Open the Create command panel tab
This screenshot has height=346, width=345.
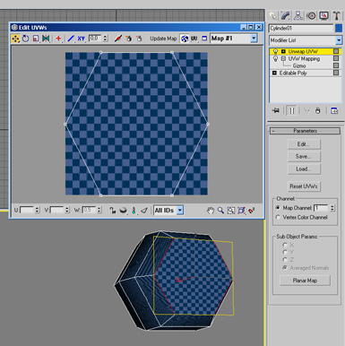point(272,15)
